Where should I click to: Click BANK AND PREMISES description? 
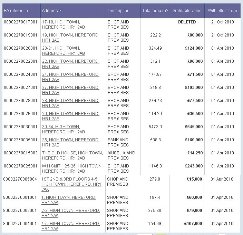pos(118,142)
